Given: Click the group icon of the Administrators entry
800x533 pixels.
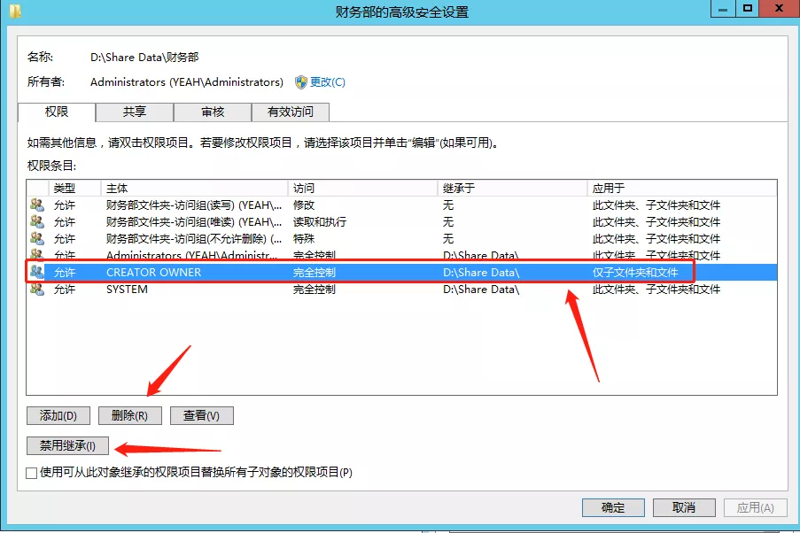Looking at the screenshot, I should pos(37,256).
